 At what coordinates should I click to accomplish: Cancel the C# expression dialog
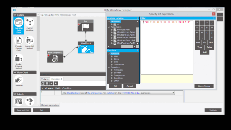(x=130, y=86)
